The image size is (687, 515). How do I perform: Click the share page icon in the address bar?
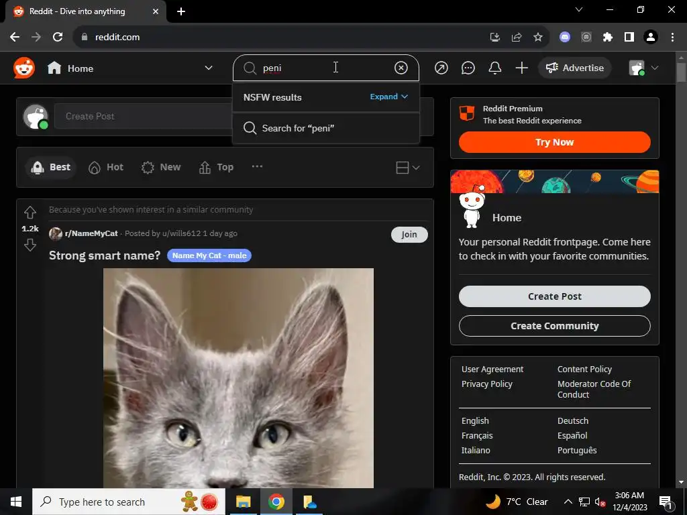[517, 38]
